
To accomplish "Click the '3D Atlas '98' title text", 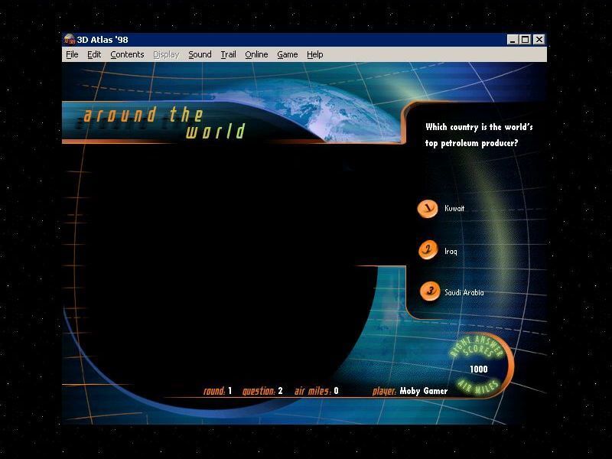I will tap(103, 40).
